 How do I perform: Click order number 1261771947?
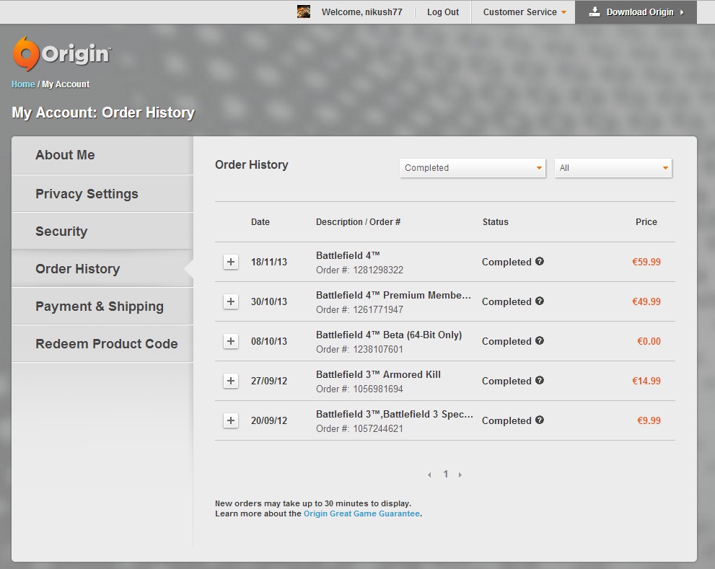[x=378, y=309]
